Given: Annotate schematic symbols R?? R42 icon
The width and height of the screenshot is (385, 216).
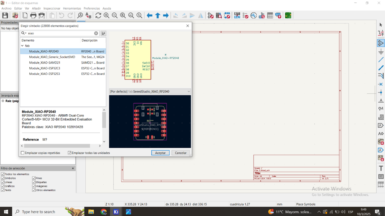Looking at the screenshot, I should click(x=237, y=15).
